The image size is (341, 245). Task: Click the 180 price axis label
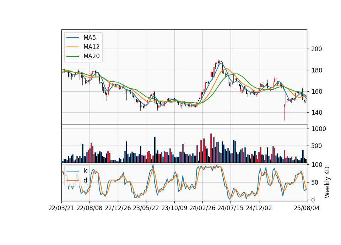point(316,70)
